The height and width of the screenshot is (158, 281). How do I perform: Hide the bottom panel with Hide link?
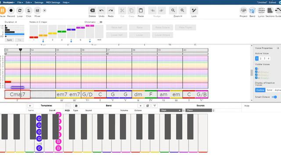247,106
